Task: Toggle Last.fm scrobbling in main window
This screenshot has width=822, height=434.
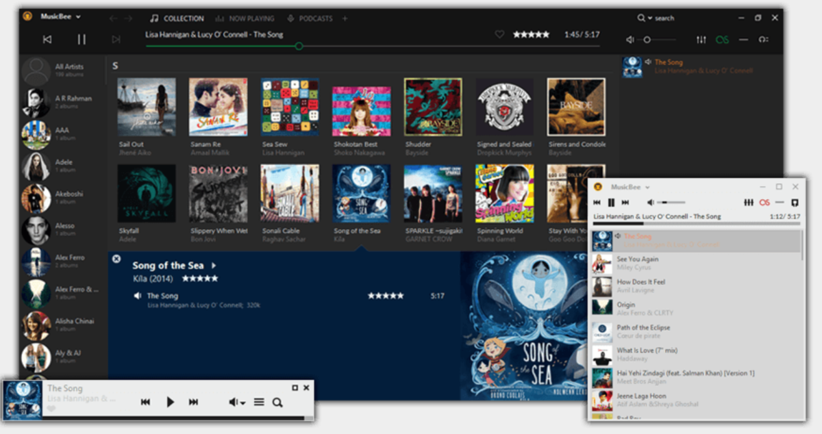Action: pyautogui.click(x=722, y=40)
